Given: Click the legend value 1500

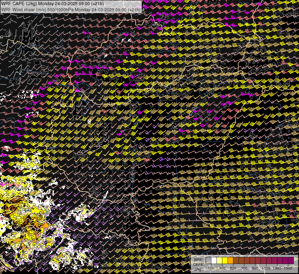Looking at the screenshot, I should (x=288, y=268).
